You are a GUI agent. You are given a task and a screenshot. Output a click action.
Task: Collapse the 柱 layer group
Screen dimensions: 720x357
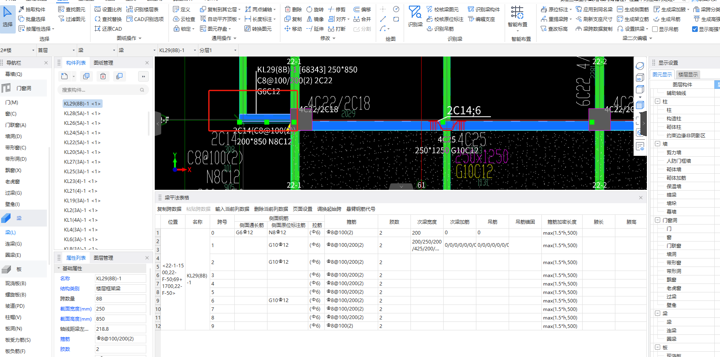pyautogui.click(x=658, y=101)
